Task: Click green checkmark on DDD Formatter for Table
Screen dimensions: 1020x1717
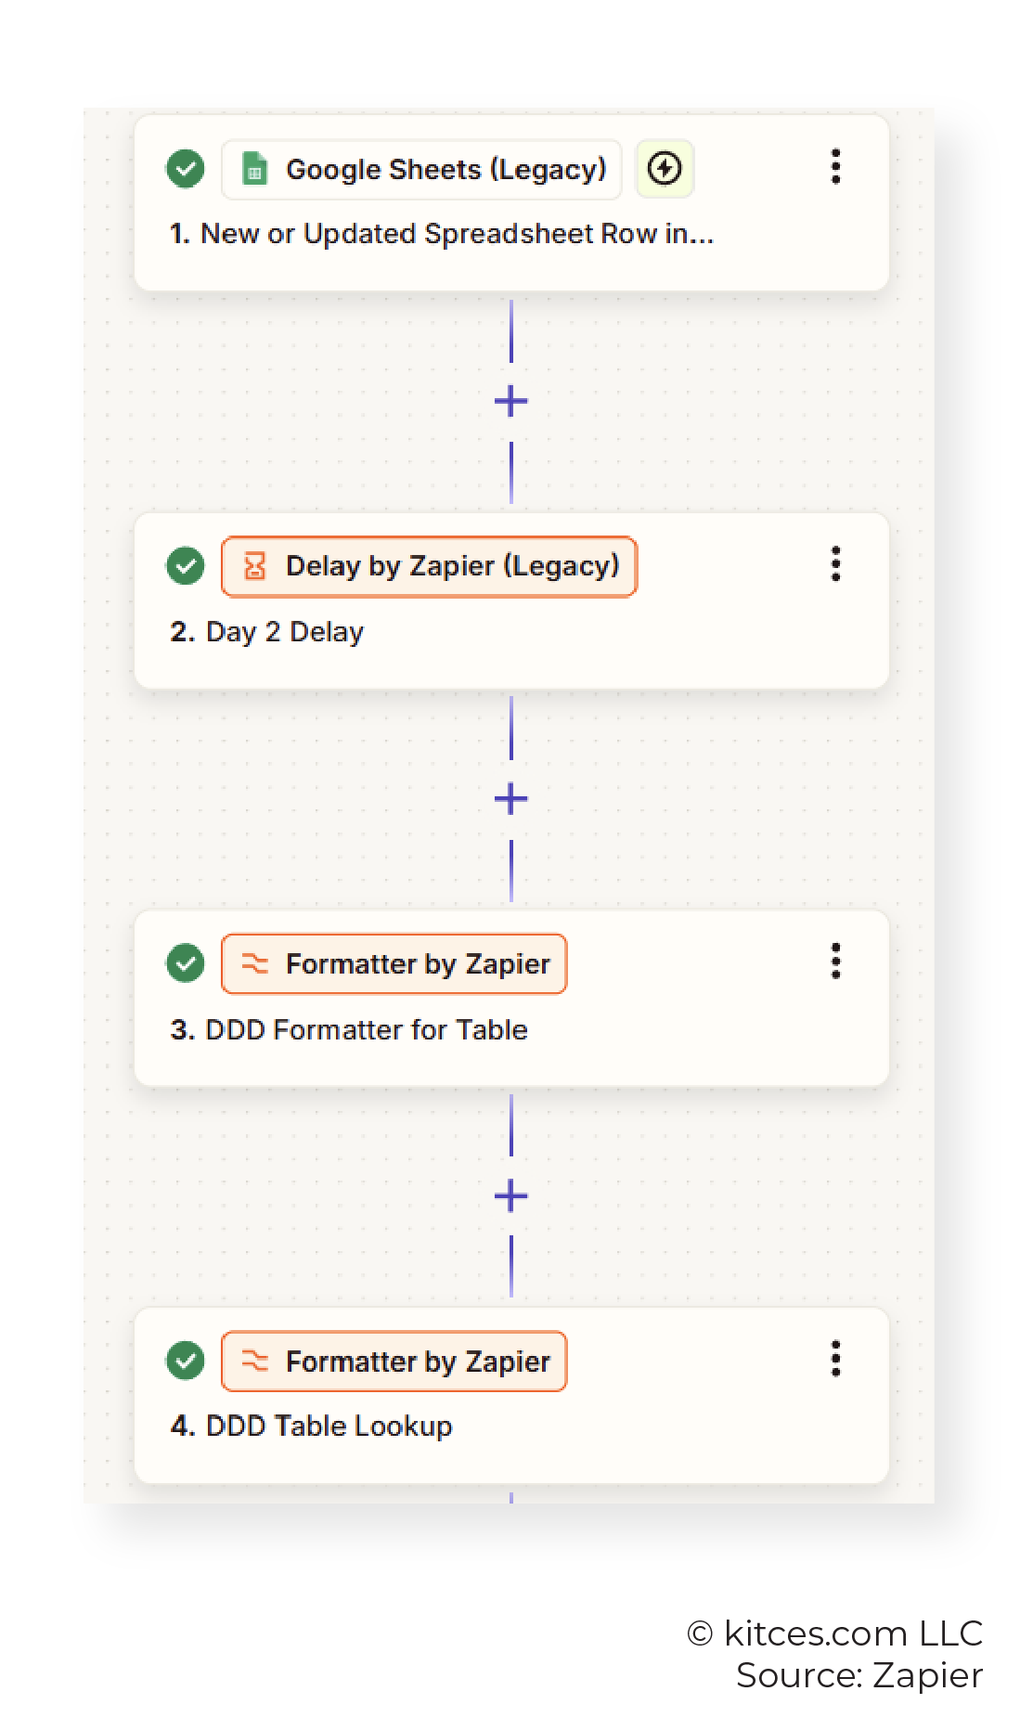Action: pyautogui.click(x=186, y=963)
